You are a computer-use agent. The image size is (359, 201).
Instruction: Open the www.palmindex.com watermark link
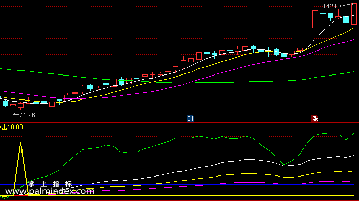50,191
